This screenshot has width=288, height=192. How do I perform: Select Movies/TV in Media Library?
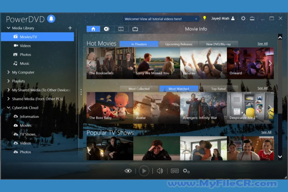(x=38, y=37)
